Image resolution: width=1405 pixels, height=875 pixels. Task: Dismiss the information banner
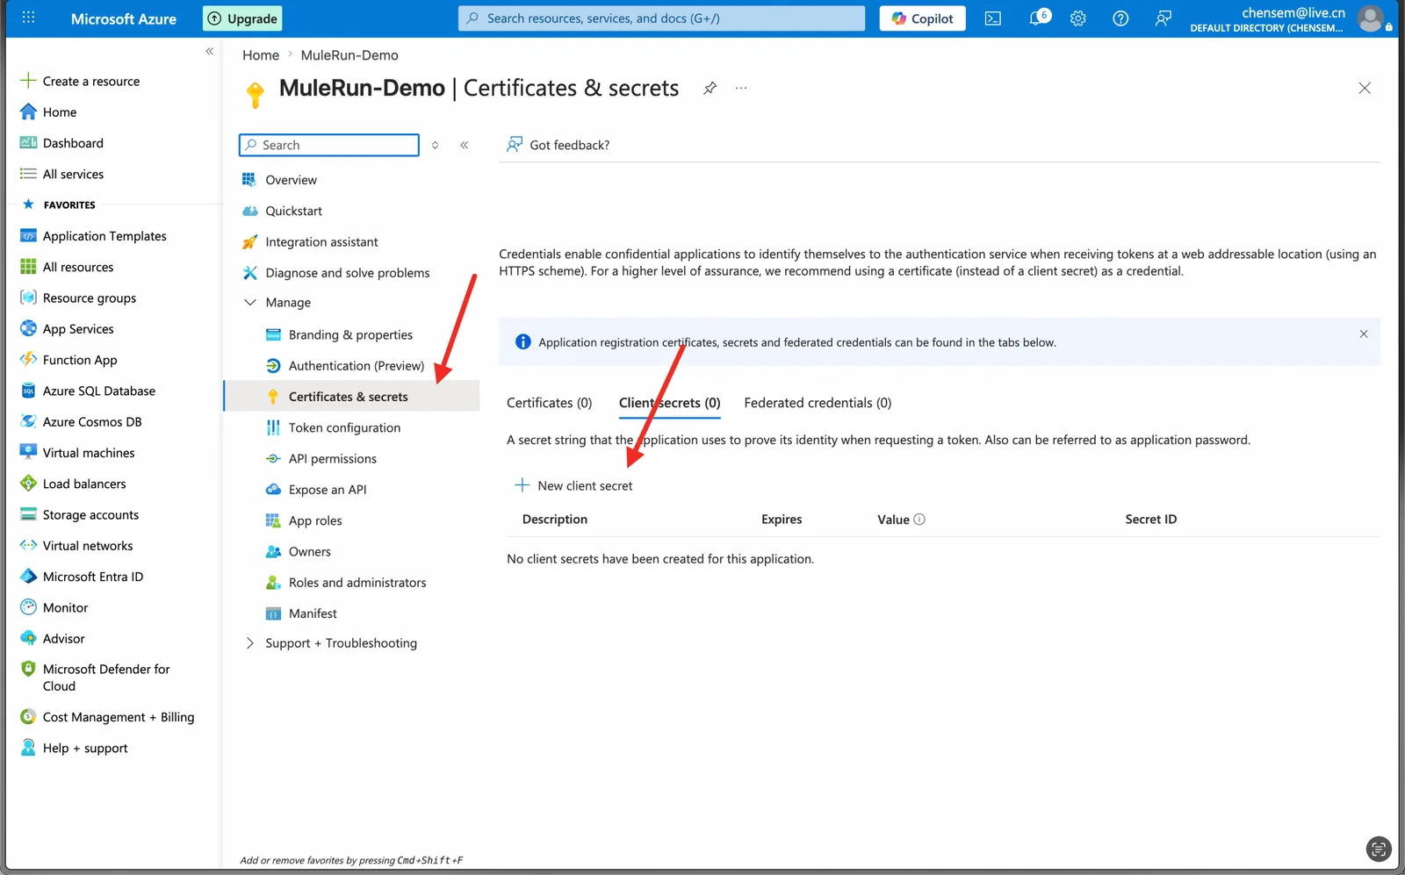click(x=1364, y=334)
